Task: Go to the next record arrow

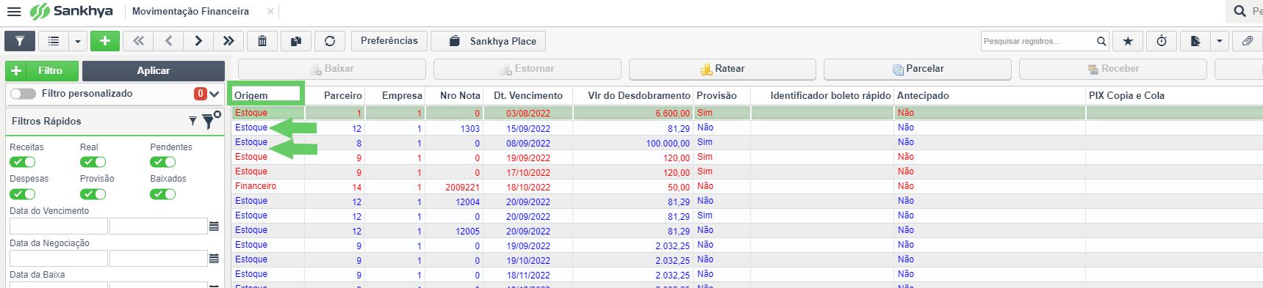Action: pos(198,41)
